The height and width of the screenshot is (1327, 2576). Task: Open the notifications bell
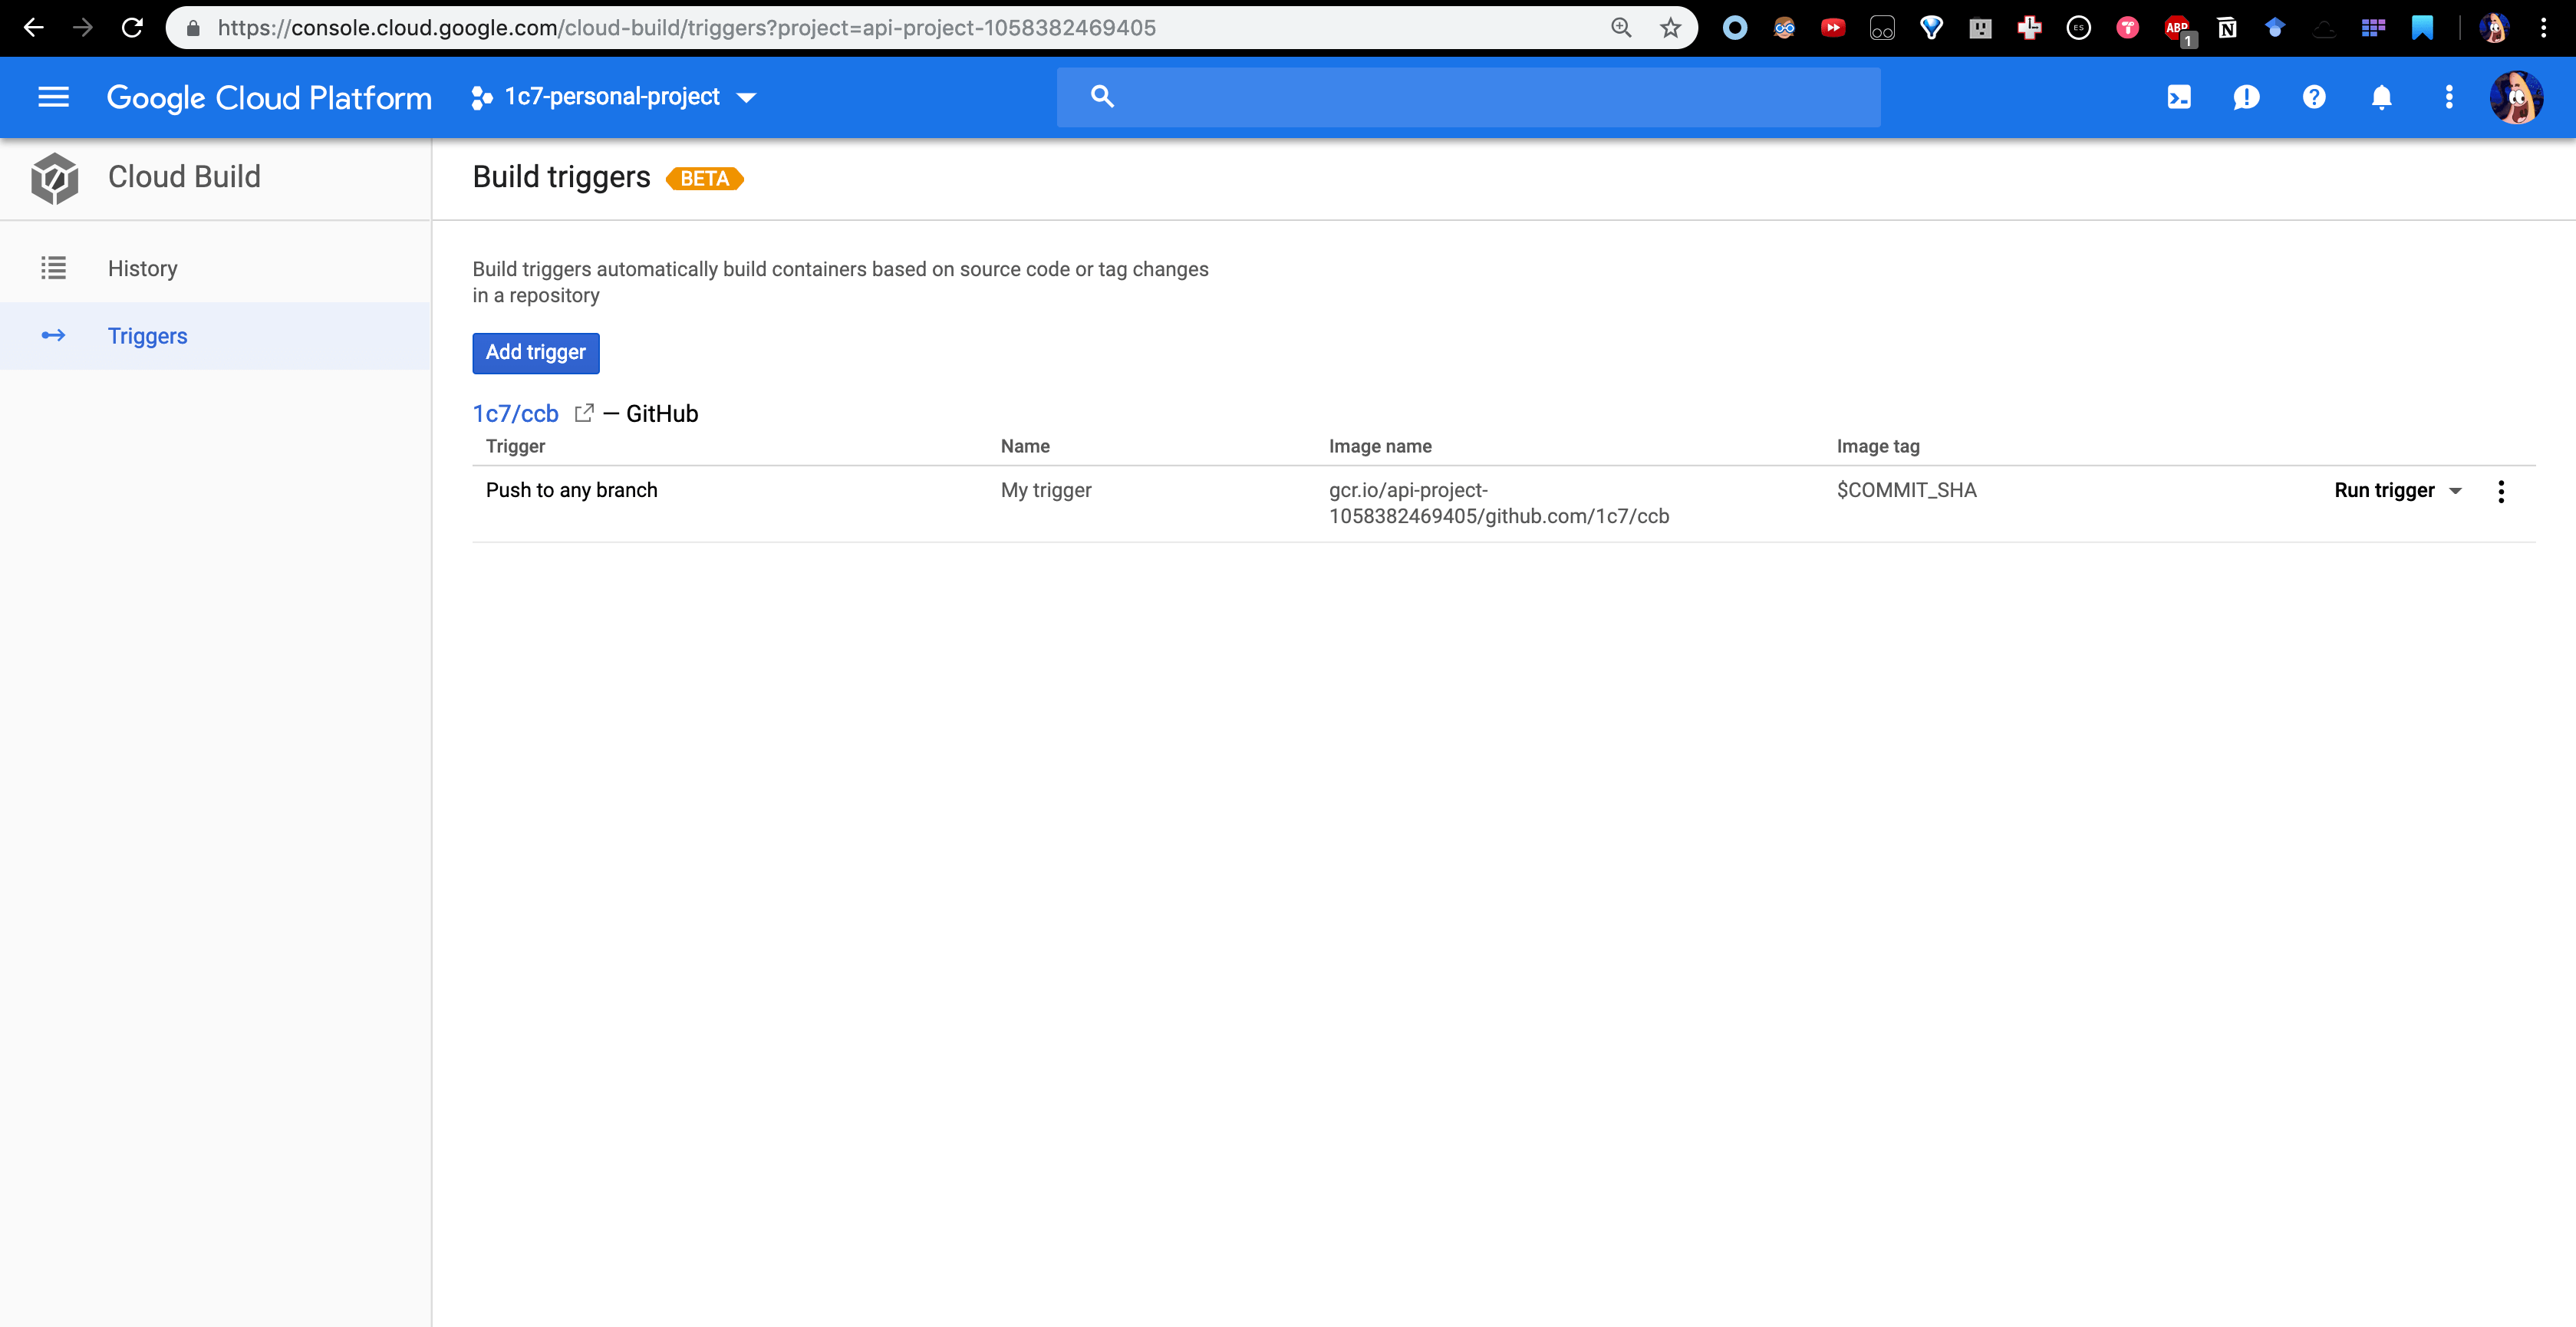[2381, 97]
